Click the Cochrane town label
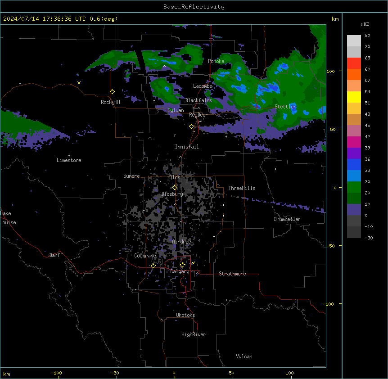This screenshot has width=388, height=379. tap(145, 256)
